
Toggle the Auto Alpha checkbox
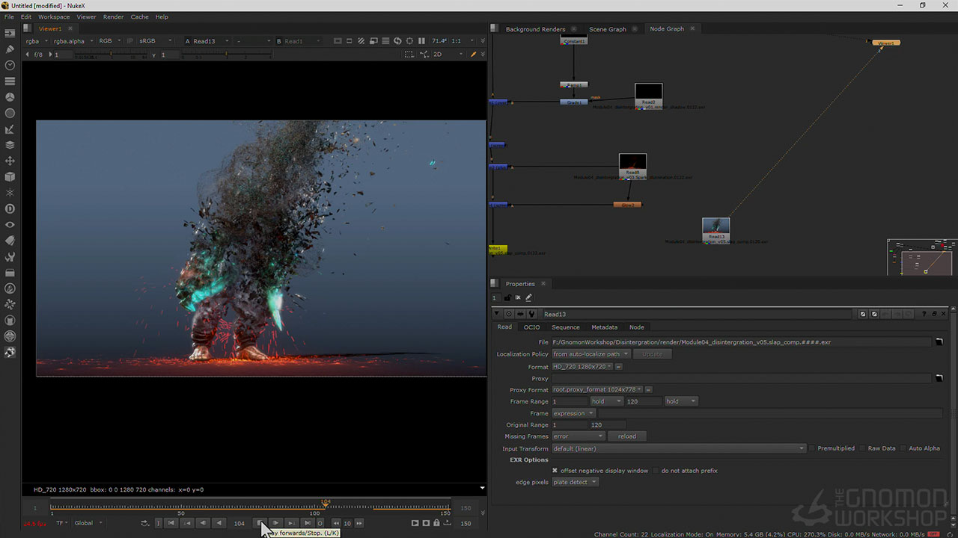coord(903,448)
